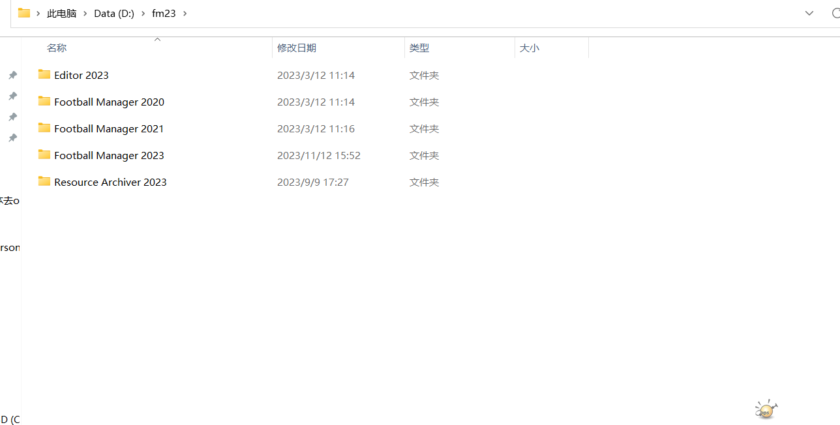Expand the chevron right after fm23 breadcrumb
This screenshot has height=425, width=840.
tap(185, 14)
